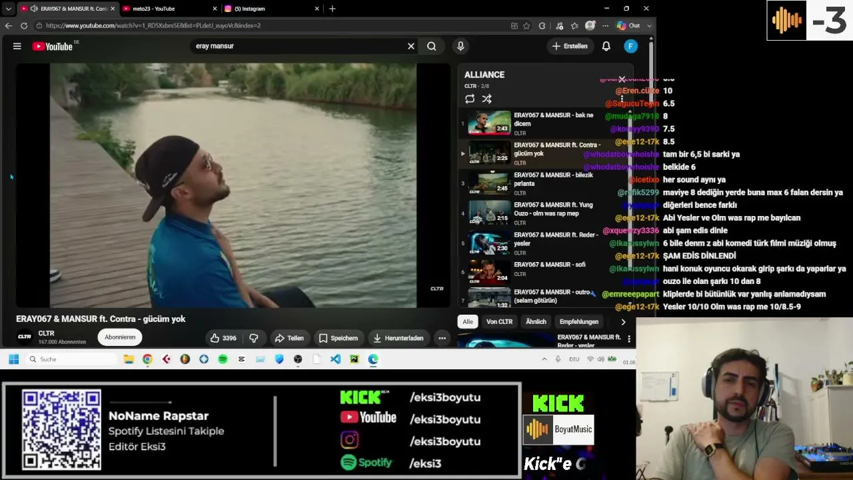Open OBS Studio from the taskbar
This screenshot has height=480, width=853.
298,359
